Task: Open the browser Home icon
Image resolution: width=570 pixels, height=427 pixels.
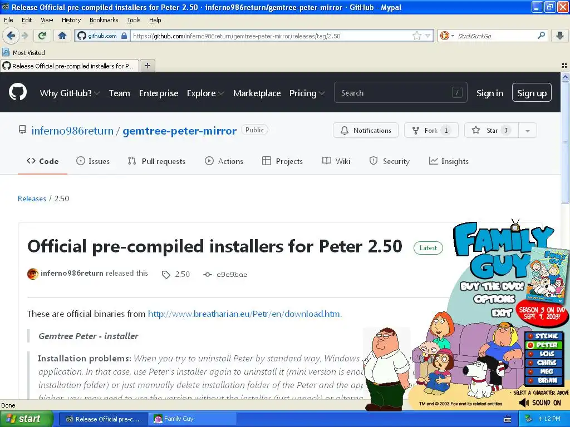Action: pyautogui.click(x=62, y=36)
